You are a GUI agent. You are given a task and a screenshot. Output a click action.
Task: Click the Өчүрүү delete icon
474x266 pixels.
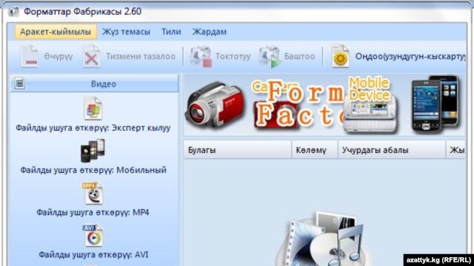pyautogui.click(x=30, y=56)
